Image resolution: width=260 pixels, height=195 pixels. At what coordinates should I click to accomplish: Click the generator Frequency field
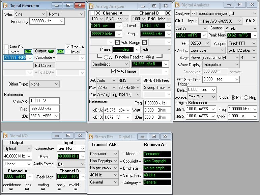tap(47, 21)
